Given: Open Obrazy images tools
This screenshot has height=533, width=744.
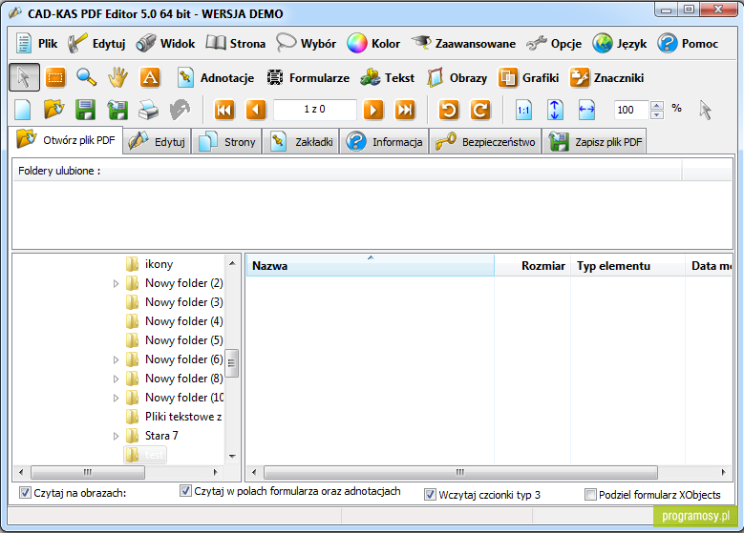Looking at the screenshot, I should (x=457, y=77).
